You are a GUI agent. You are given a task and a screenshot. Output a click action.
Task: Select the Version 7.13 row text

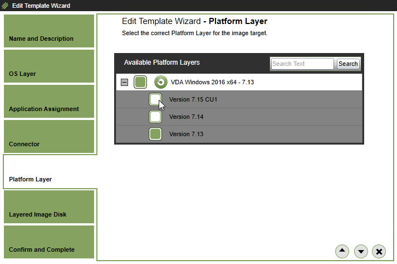point(187,134)
